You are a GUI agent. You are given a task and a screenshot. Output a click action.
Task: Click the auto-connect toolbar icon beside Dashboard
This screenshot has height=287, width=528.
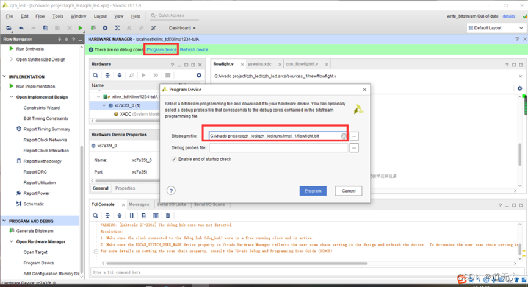tap(153, 28)
